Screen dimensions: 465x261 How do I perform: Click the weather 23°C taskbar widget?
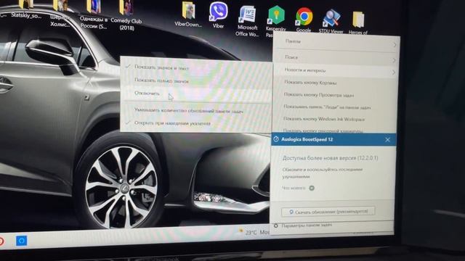coord(254,232)
